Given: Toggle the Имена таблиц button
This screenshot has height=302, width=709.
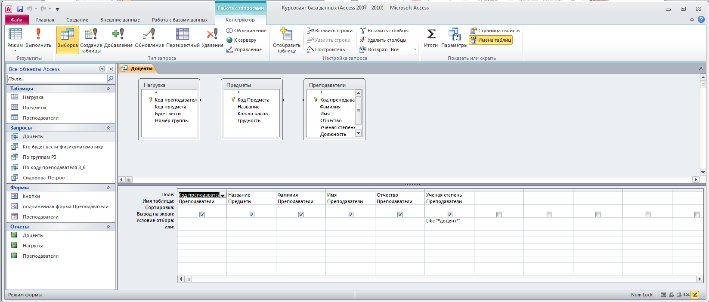Looking at the screenshot, I should pyautogui.click(x=491, y=40).
